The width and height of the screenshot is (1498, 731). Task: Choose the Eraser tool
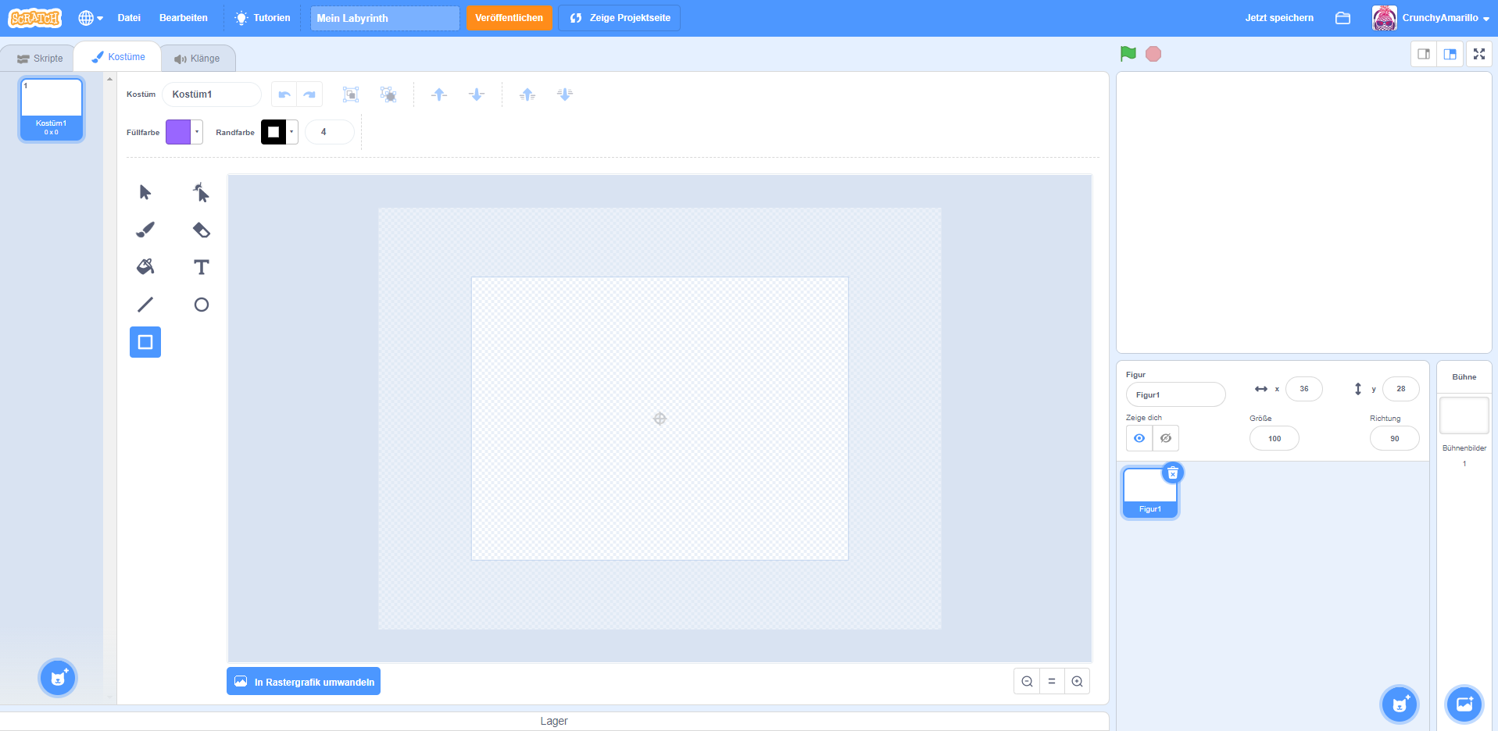(202, 230)
